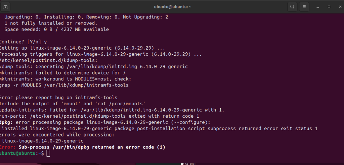Click the '/etc/kernel/postinst.d/kdump-tools:' path line
The width and height of the screenshot is (344, 165).
point(48,60)
